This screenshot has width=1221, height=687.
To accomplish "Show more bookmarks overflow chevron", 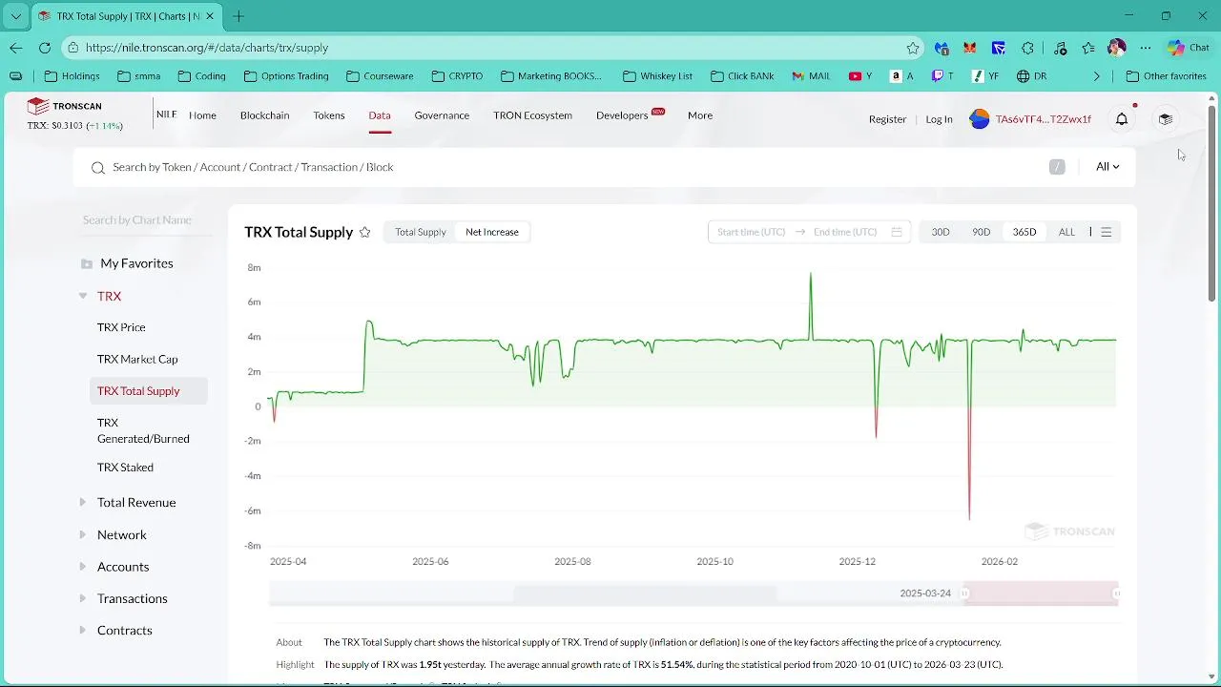I will click(x=1097, y=76).
